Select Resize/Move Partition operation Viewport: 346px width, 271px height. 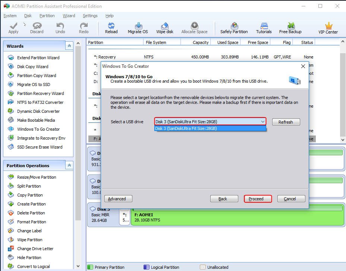32,177
